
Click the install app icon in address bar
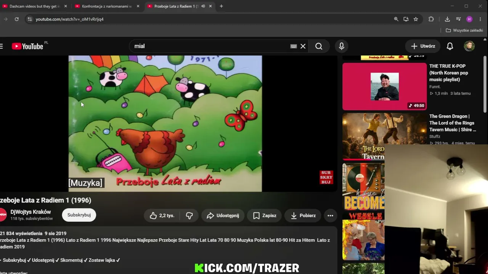pyautogui.click(x=406, y=19)
